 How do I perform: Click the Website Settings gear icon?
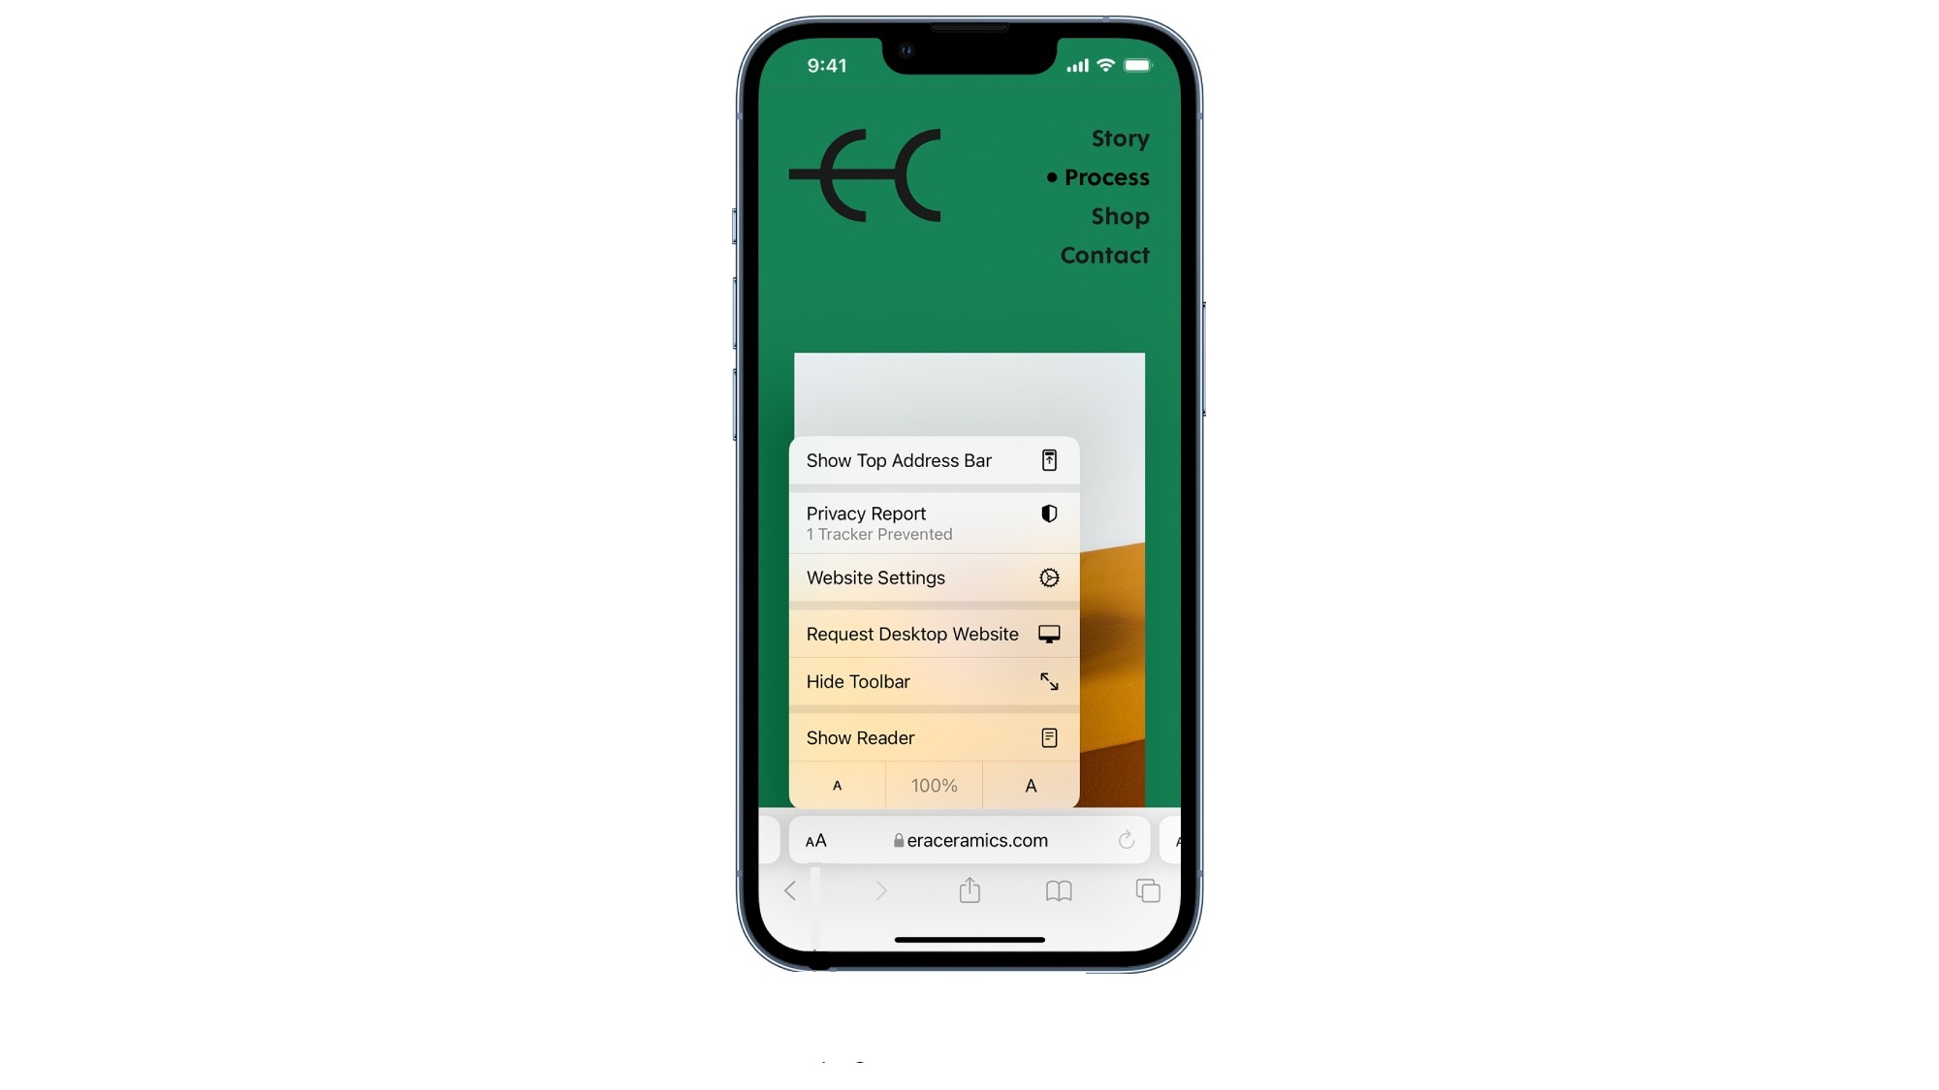pyautogui.click(x=1049, y=577)
